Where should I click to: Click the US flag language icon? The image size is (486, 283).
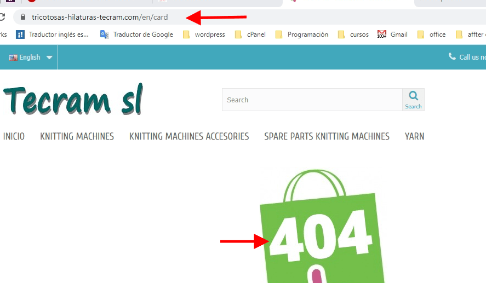tap(13, 57)
